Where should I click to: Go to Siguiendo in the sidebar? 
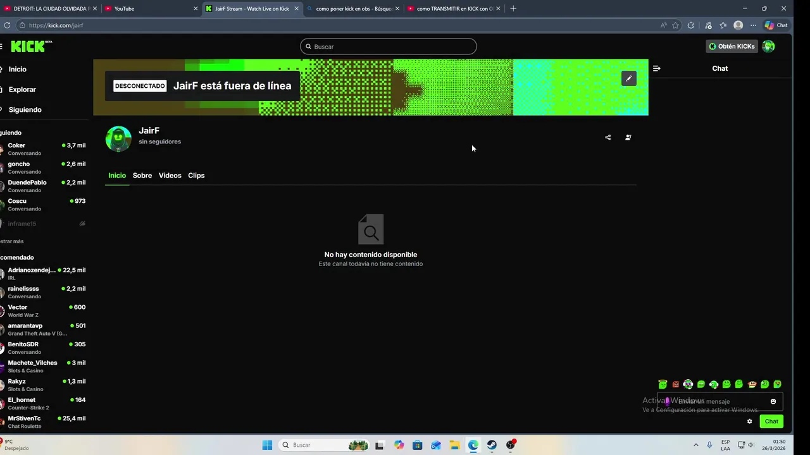[x=25, y=110]
